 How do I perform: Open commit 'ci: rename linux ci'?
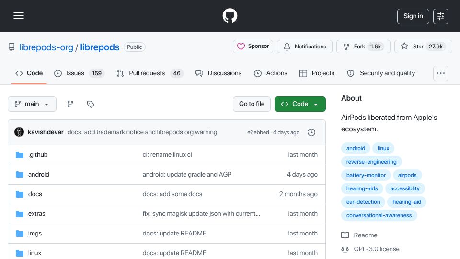pos(167,155)
